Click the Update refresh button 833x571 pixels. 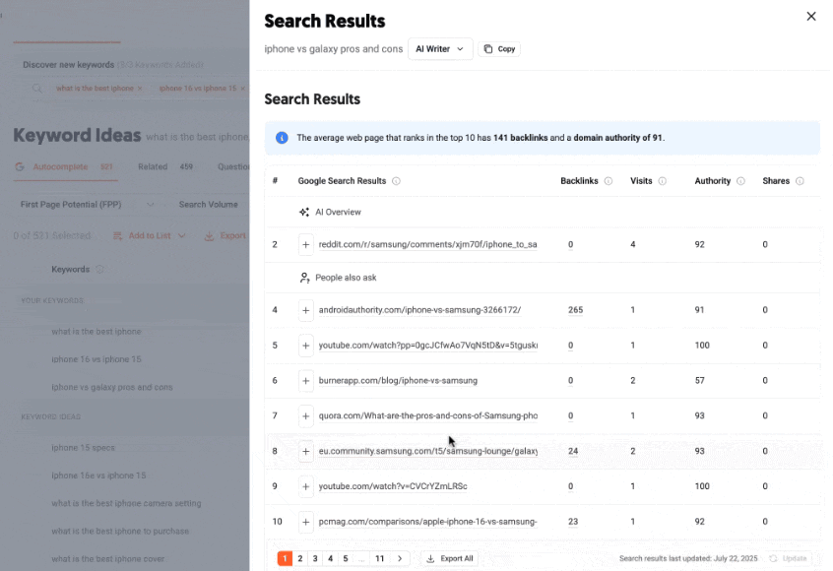(x=789, y=558)
